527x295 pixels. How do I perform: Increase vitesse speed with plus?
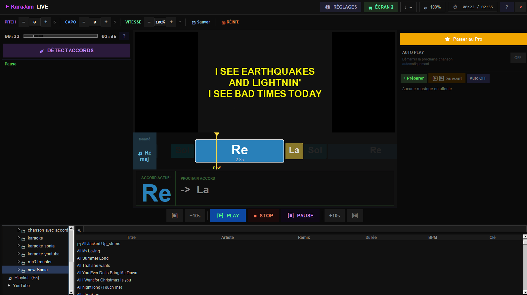[171, 22]
